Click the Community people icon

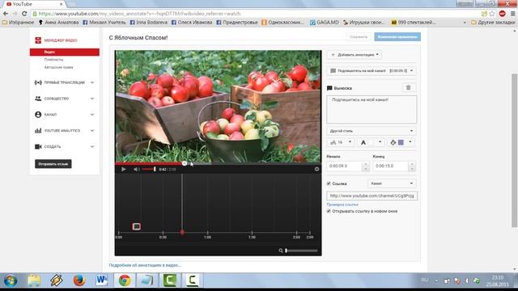(x=38, y=99)
